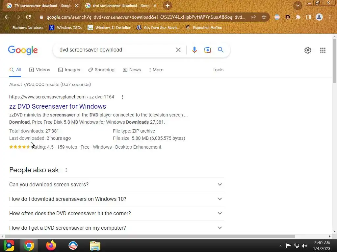
Task: Close the TV screensaver download tab
Action: [x=76, y=6]
